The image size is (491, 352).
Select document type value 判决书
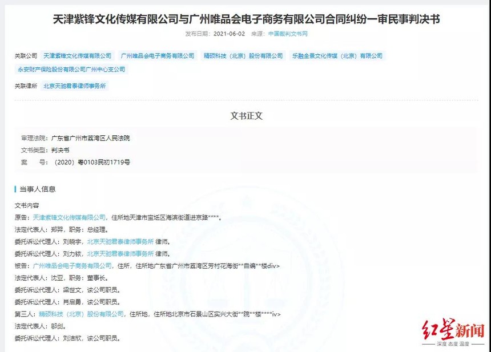60,151
